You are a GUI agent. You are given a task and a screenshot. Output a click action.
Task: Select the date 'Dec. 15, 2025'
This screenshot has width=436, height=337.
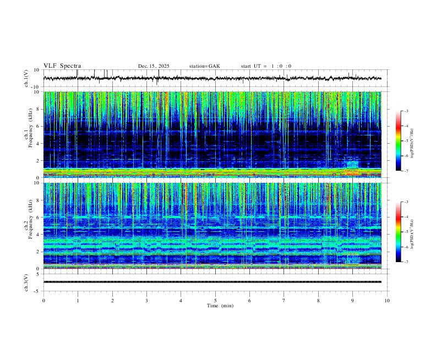pyautogui.click(x=154, y=66)
